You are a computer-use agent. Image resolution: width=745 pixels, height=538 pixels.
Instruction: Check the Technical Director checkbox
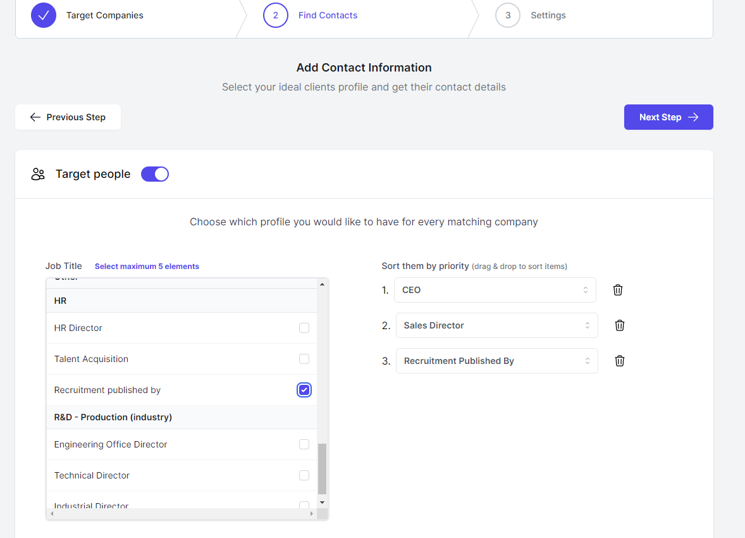pyautogui.click(x=304, y=475)
